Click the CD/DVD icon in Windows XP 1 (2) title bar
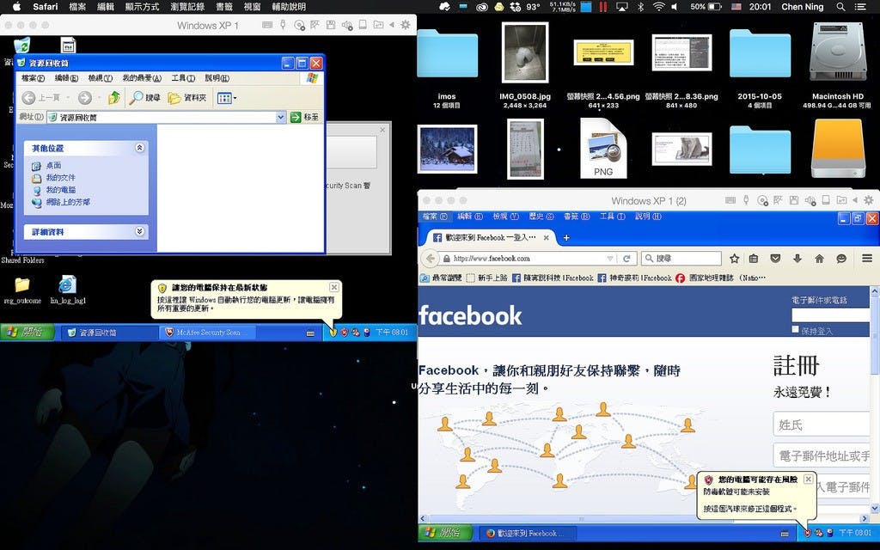The height and width of the screenshot is (550, 880). [763, 200]
